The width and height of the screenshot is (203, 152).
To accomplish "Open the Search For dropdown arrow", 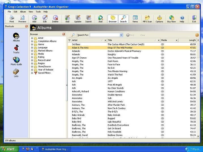I will (121, 35).
